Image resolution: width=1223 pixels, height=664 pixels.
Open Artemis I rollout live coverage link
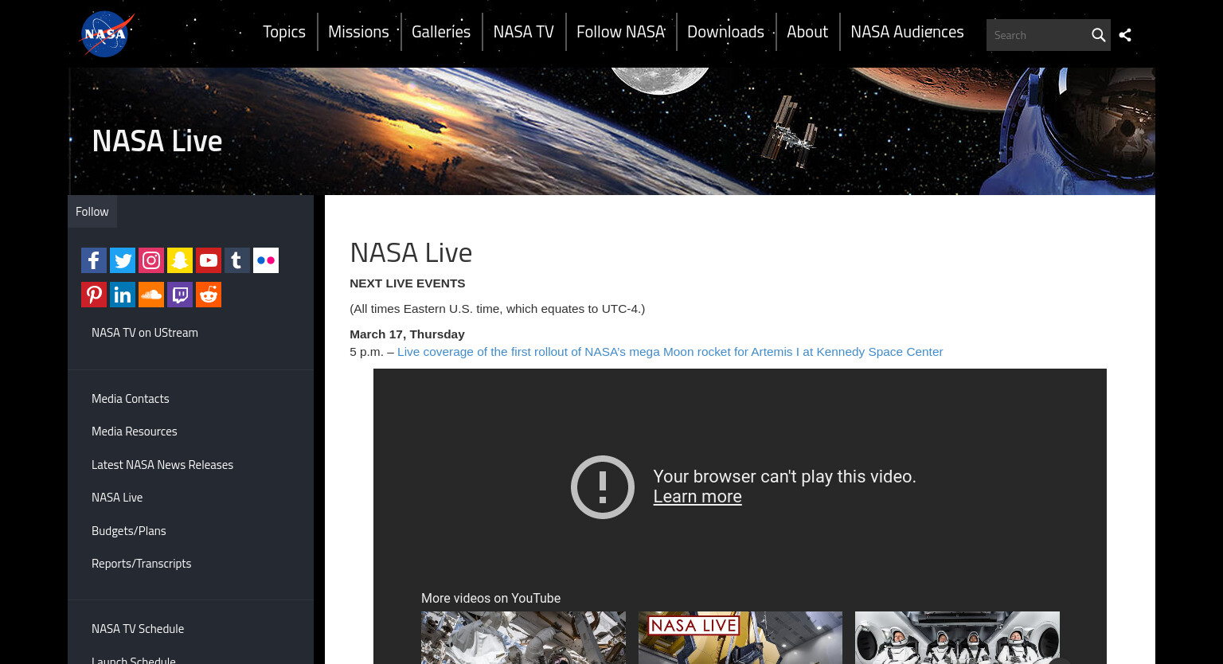click(x=670, y=352)
